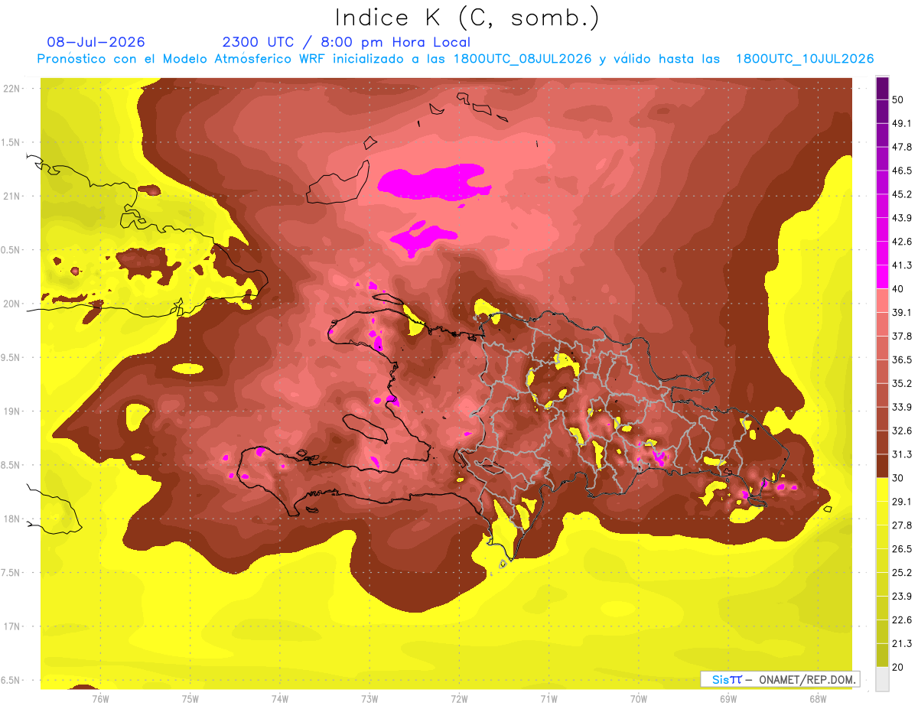Click the Great Inagua island outline
The image size is (918, 709).
pos(338,184)
